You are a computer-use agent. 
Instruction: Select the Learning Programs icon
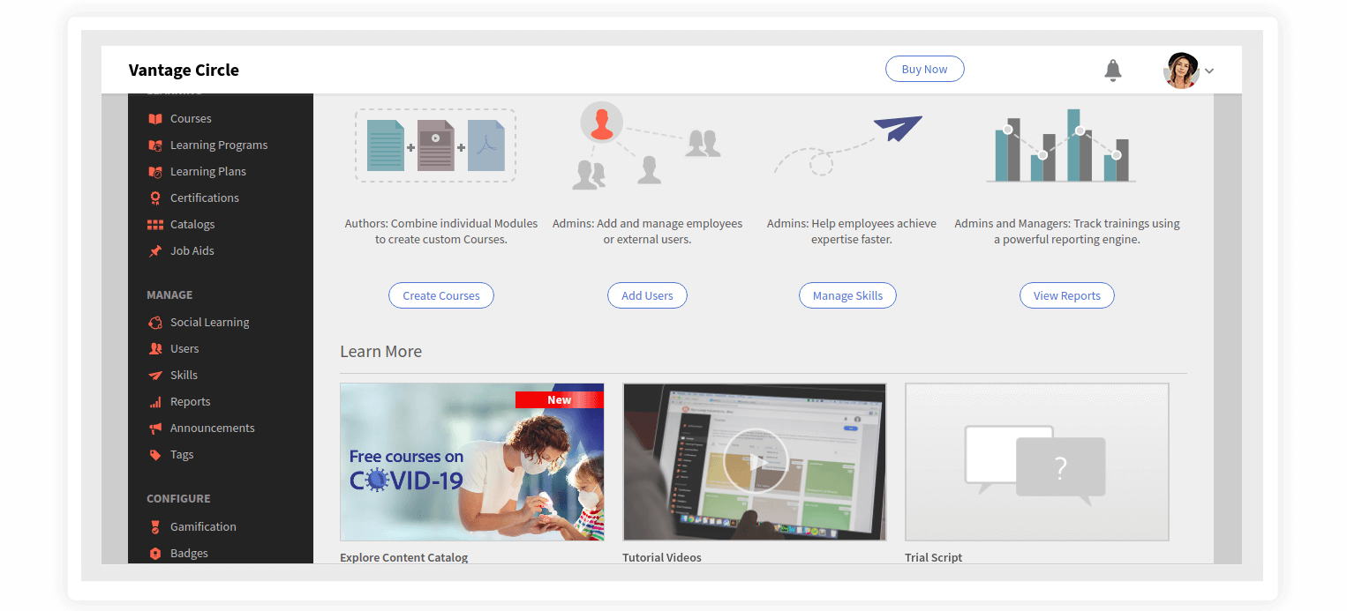[155, 145]
